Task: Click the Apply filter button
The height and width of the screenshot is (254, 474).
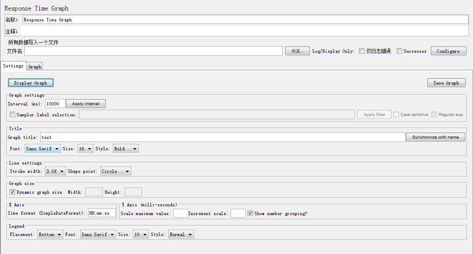Action: pos(374,115)
